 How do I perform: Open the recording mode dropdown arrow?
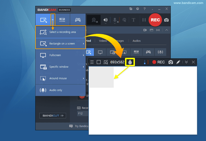pos(53,20)
